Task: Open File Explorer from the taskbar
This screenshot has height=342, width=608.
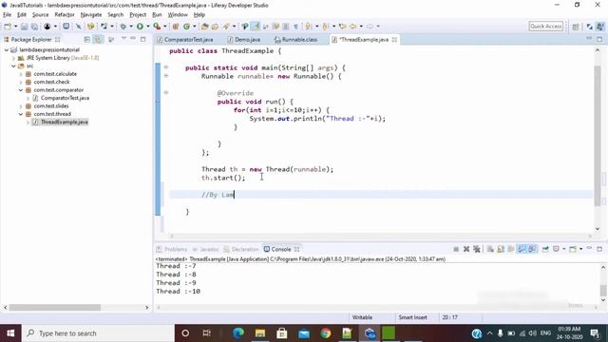Action: click(x=259, y=333)
